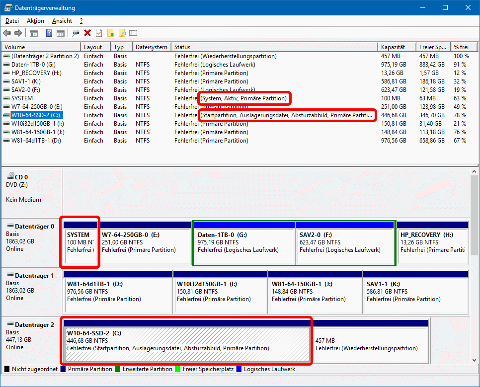This screenshot has height=387, width=480.
Task: Click the folder with green arrow icon
Action: click(x=110, y=33)
